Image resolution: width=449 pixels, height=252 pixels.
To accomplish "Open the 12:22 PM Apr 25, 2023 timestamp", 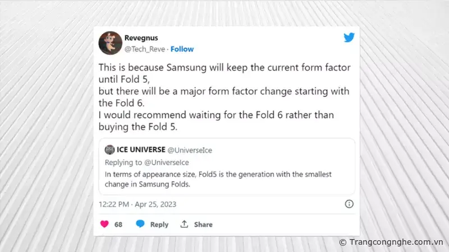I will click(138, 204).
